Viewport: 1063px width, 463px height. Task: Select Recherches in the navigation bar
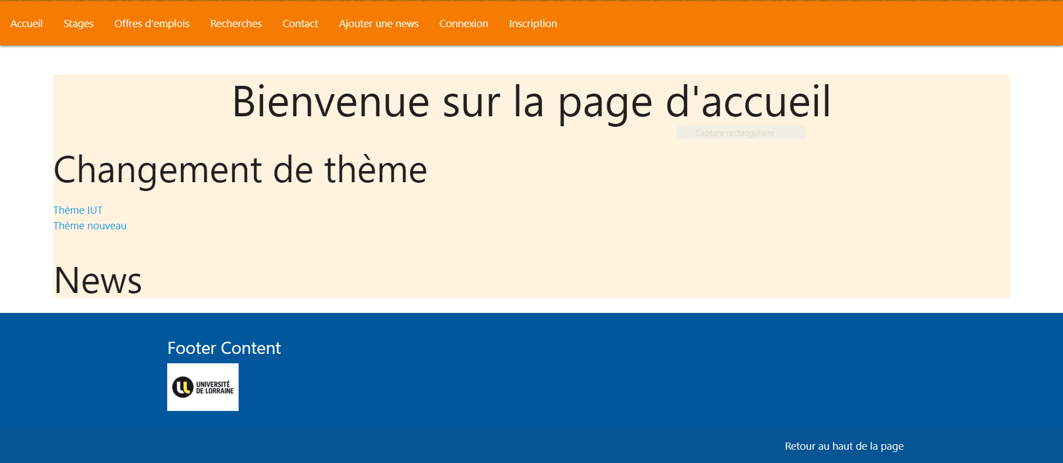point(236,23)
